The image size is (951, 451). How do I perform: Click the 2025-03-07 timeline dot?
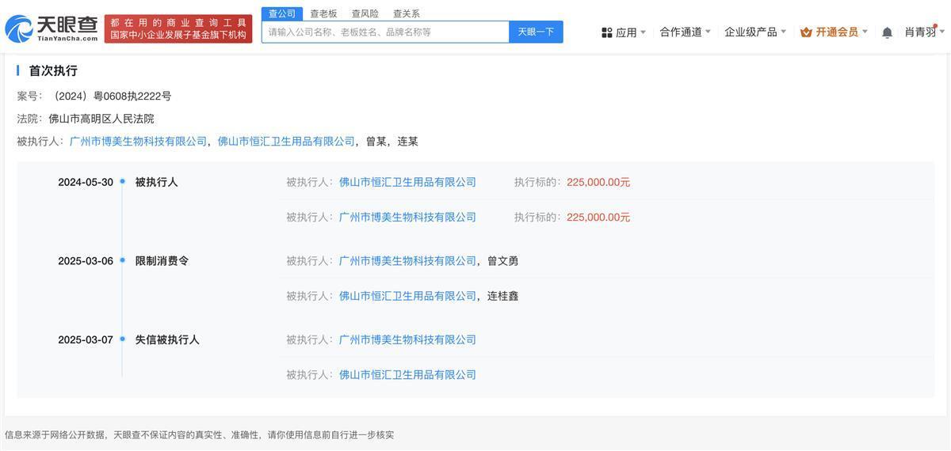coord(123,339)
